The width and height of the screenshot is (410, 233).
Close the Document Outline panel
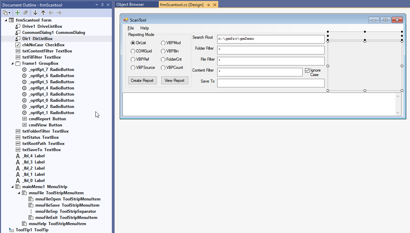coord(108,5)
